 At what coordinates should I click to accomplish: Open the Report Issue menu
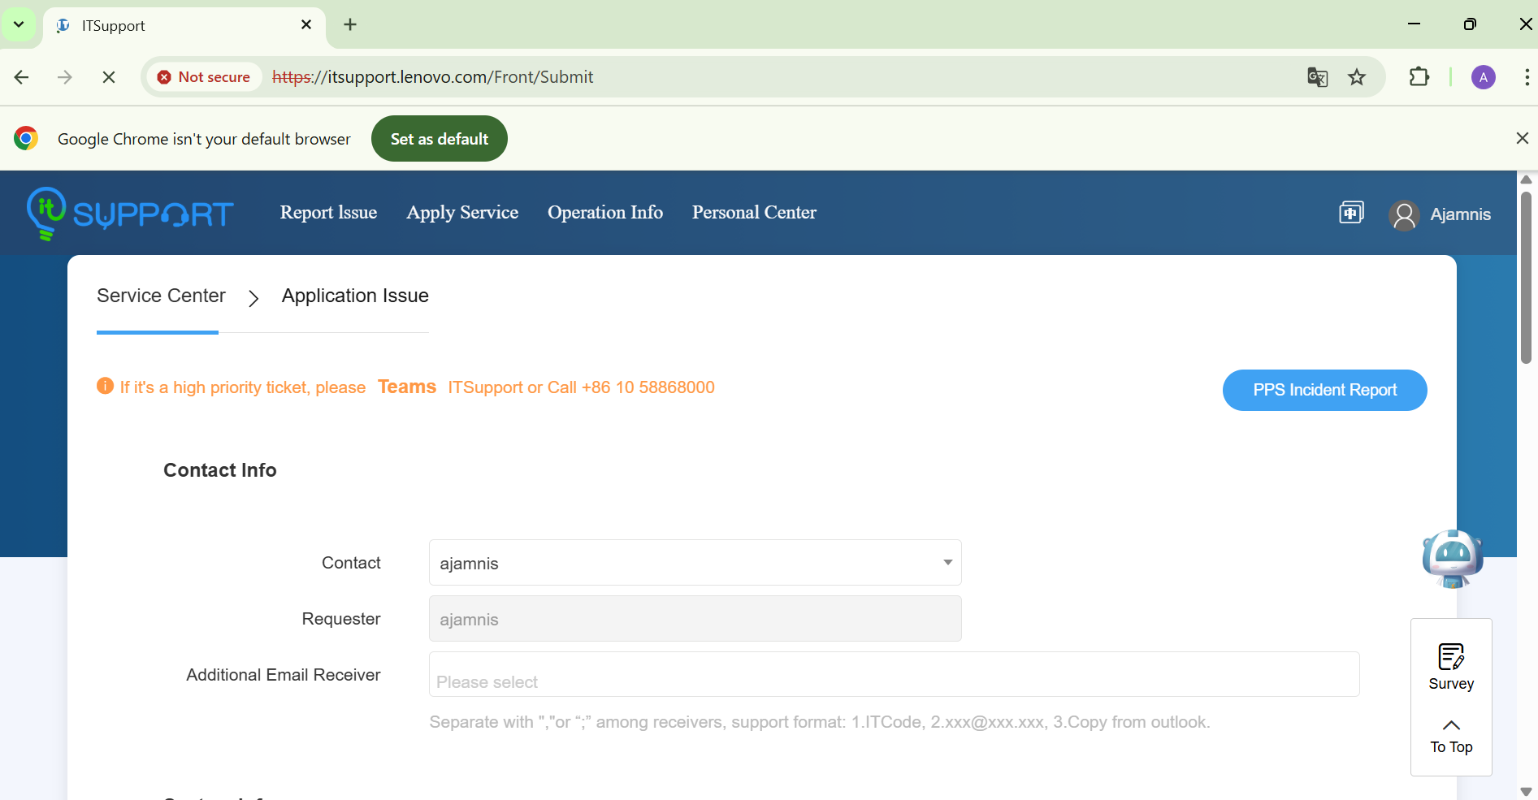(328, 213)
